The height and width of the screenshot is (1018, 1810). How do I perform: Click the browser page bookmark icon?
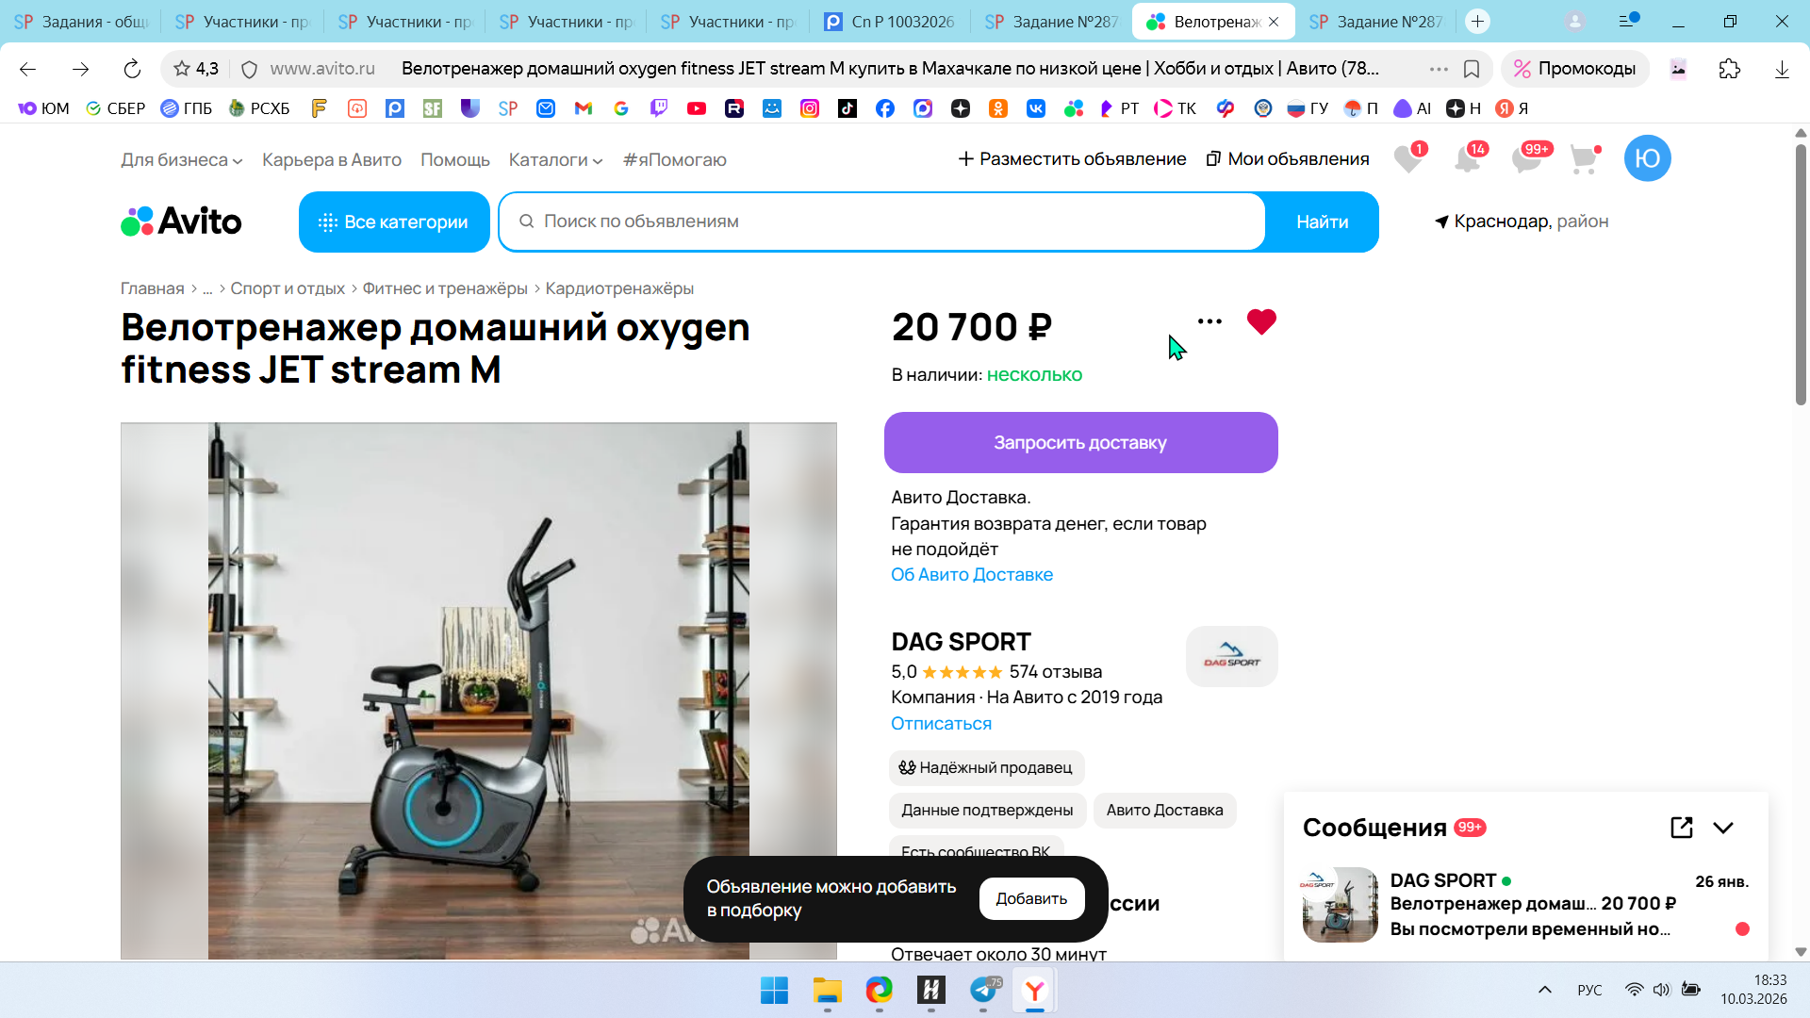pyautogui.click(x=1471, y=69)
